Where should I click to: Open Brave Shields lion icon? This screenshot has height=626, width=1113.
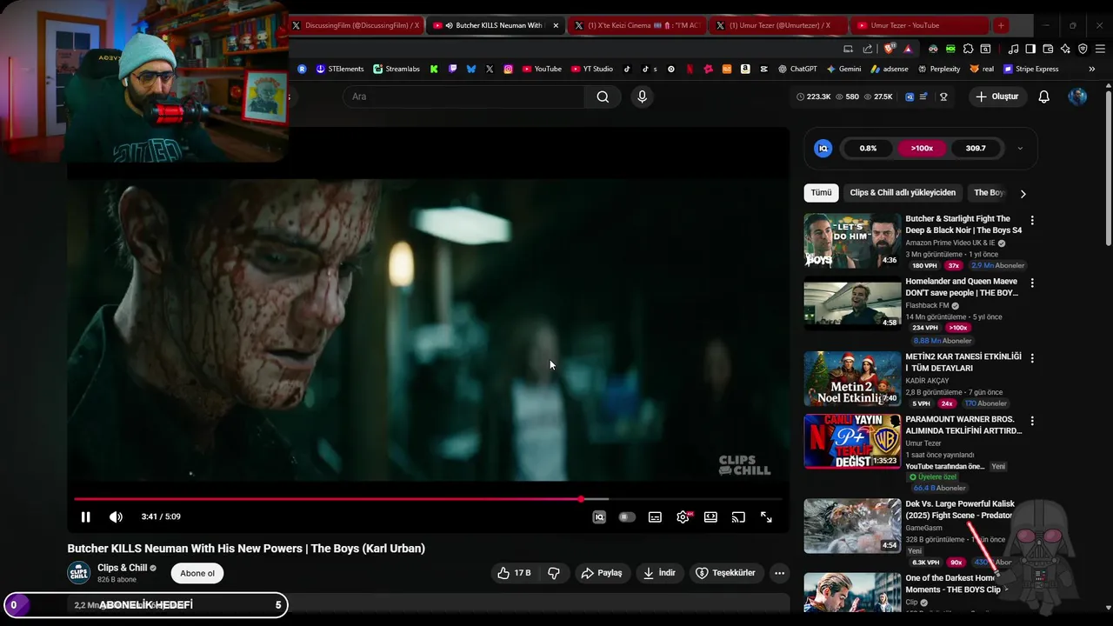point(889,49)
